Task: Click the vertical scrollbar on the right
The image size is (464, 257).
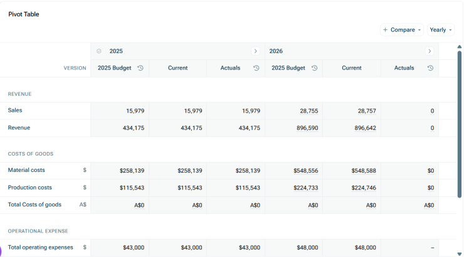Action: click(459, 125)
